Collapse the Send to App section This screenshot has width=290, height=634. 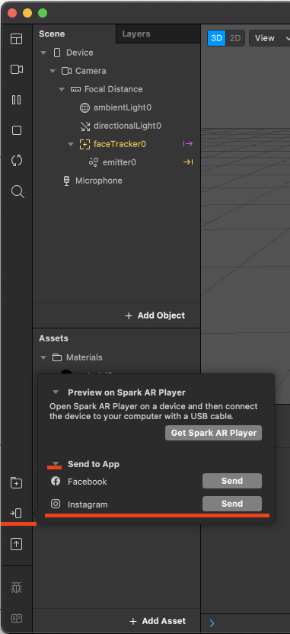tap(56, 464)
